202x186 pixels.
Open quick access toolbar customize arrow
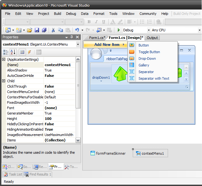(111, 51)
